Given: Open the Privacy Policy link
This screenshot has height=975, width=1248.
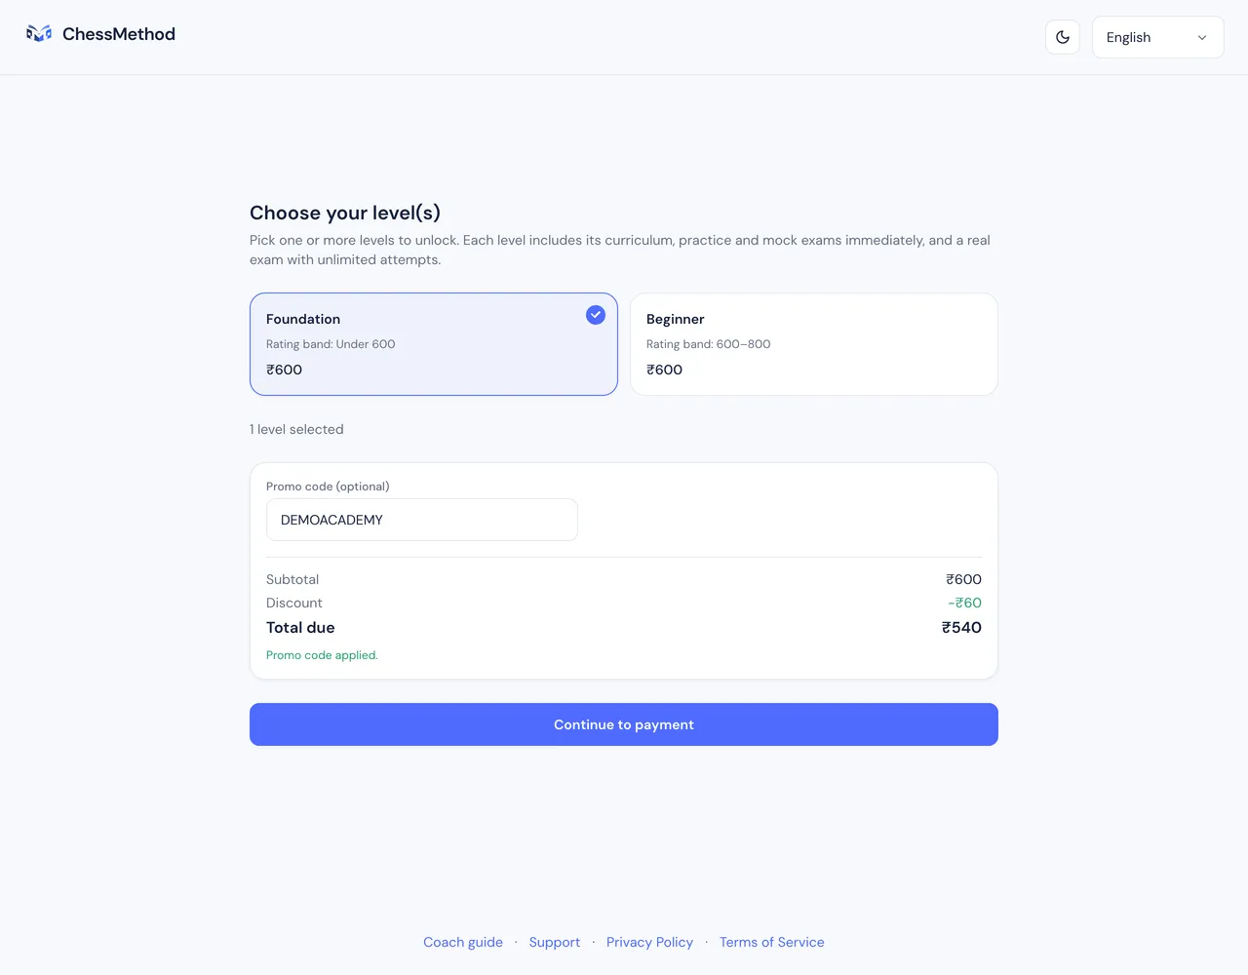Looking at the screenshot, I should [649, 942].
